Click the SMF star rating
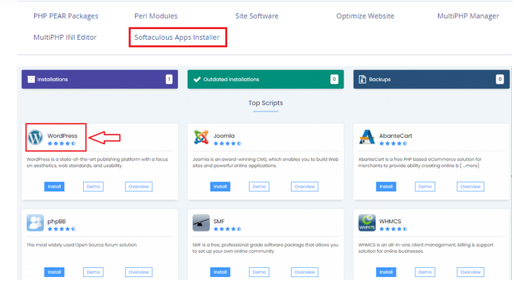This screenshot has height=292, width=514. (227, 229)
